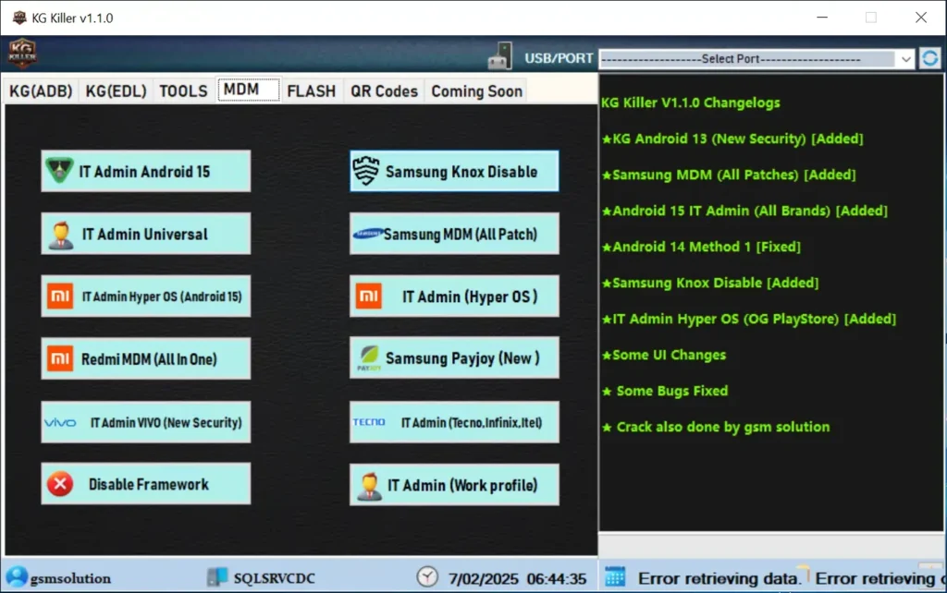Switch to the KG(ADB) tab
947x593 pixels.
point(41,91)
